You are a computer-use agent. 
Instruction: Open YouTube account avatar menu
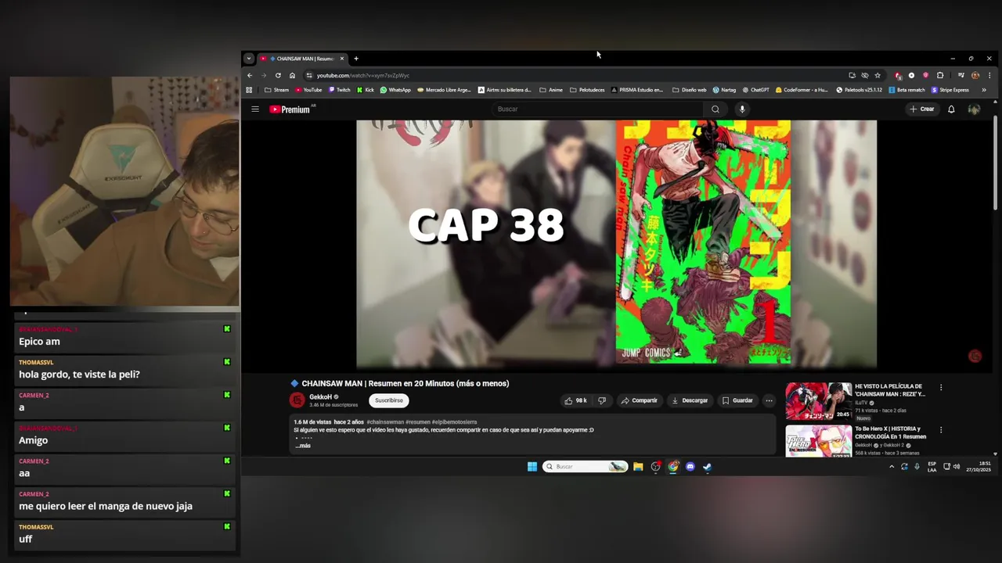pyautogui.click(x=974, y=109)
